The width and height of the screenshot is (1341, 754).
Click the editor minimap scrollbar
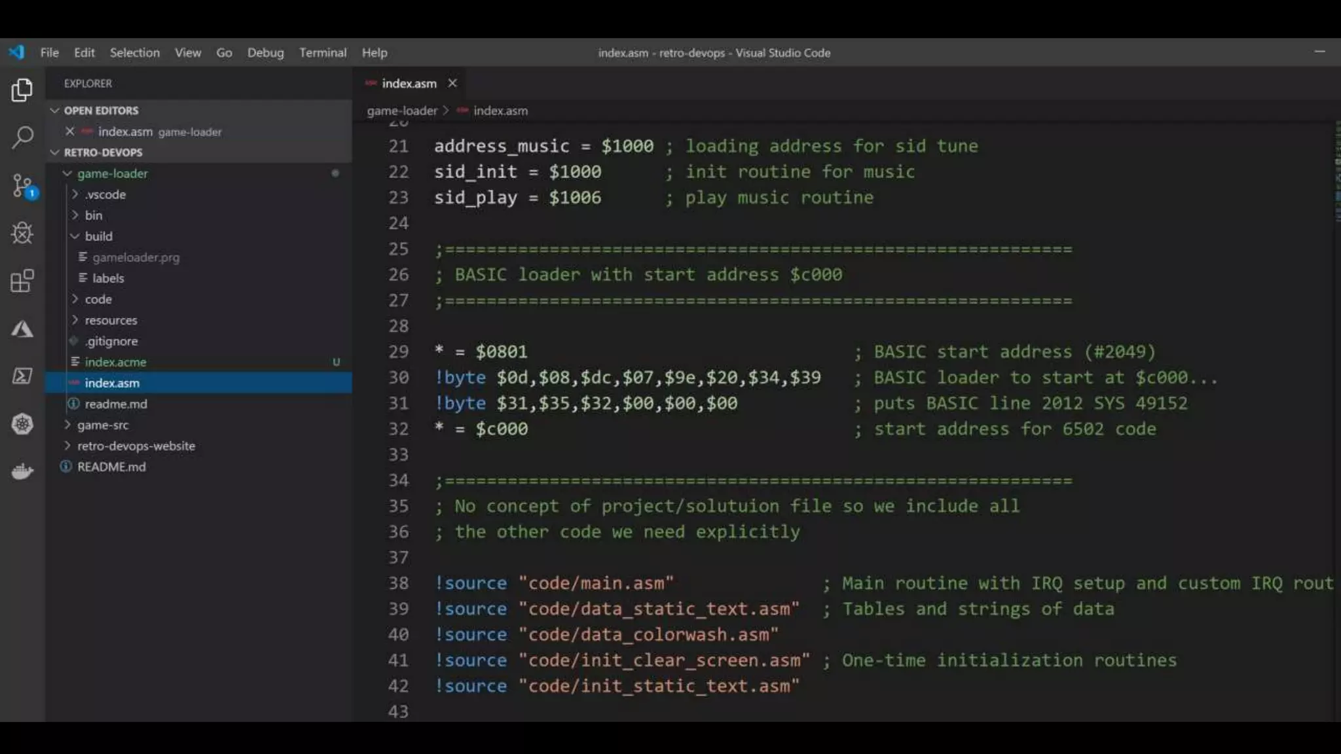pos(1336,171)
